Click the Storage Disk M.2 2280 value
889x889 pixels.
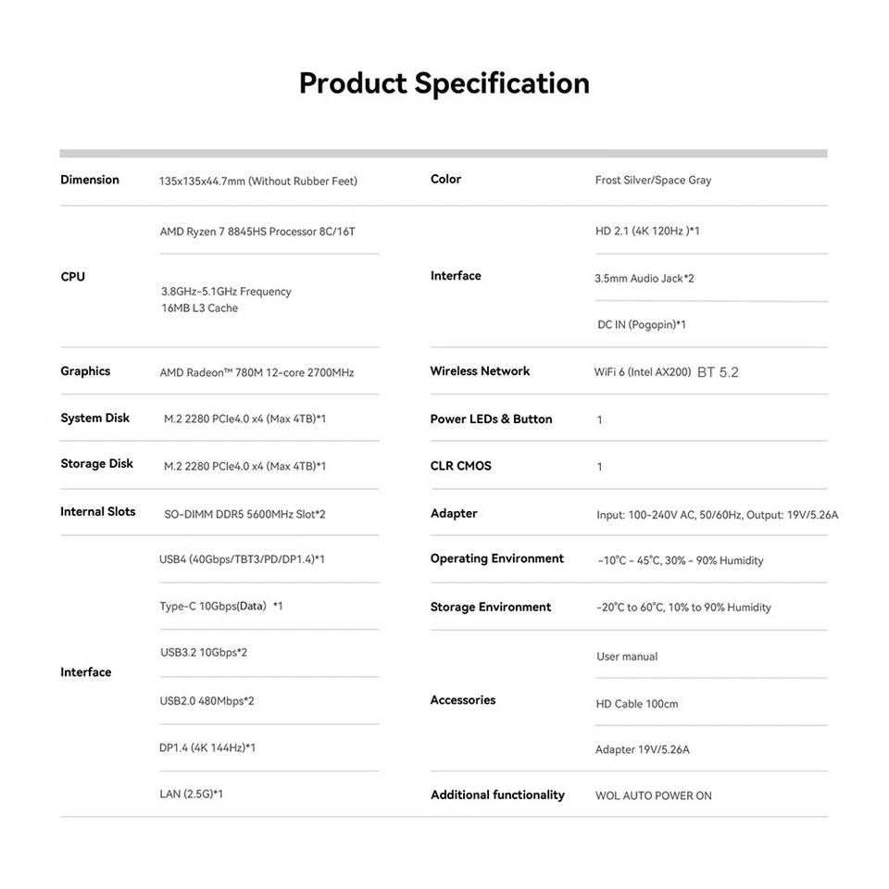click(x=244, y=466)
